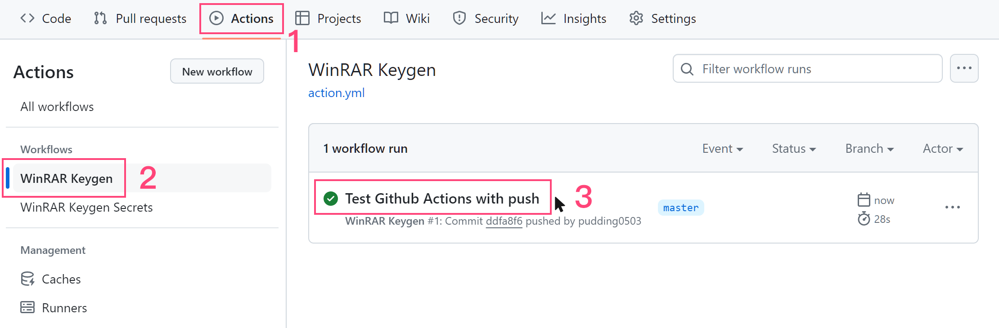
Task: Open the Actor filter dropdown
Action: click(943, 149)
